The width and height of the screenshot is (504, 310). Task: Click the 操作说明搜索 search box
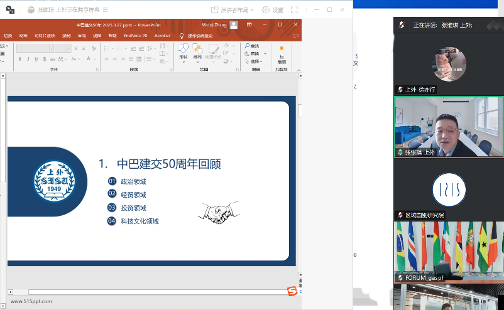200,36
